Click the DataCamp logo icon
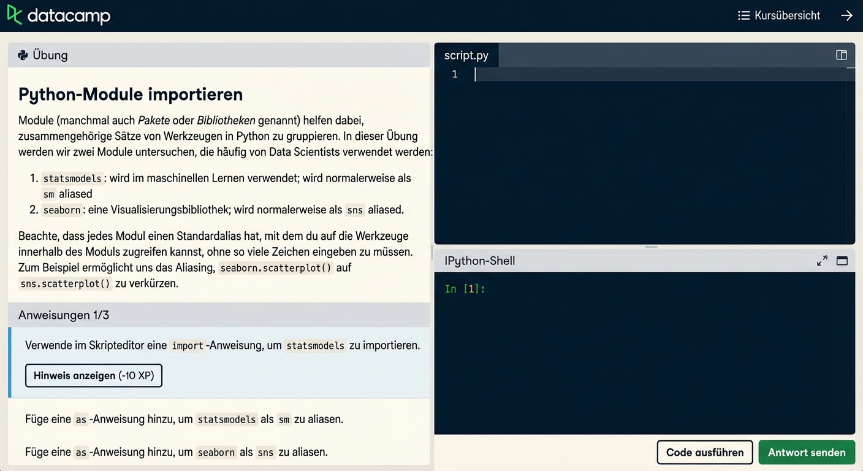The image size is (863, 471). [13, 15]
